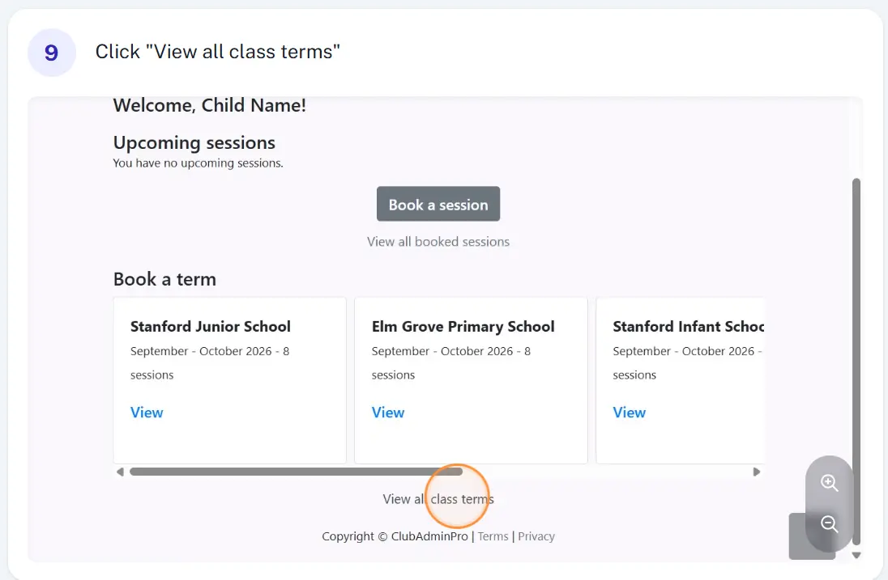Viewport: 888px width, 580px height.
Task: Open the Terms footer link
Action: coord(493,536)
